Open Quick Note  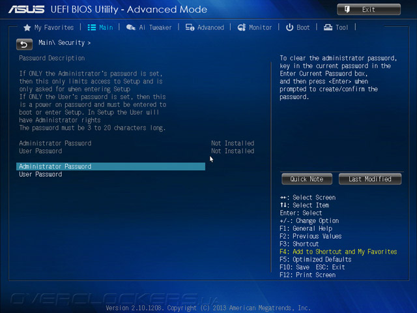pyautogui.click(x=307, y=179)
